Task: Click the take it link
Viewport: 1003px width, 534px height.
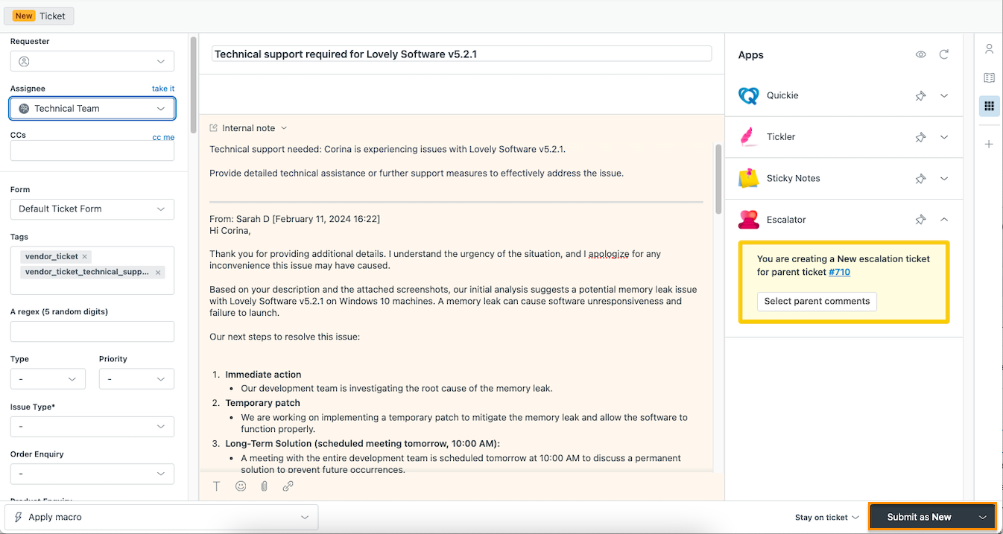Action: point(163,89)
